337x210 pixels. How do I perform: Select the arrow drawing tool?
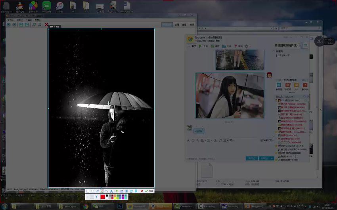coord(97,191)
